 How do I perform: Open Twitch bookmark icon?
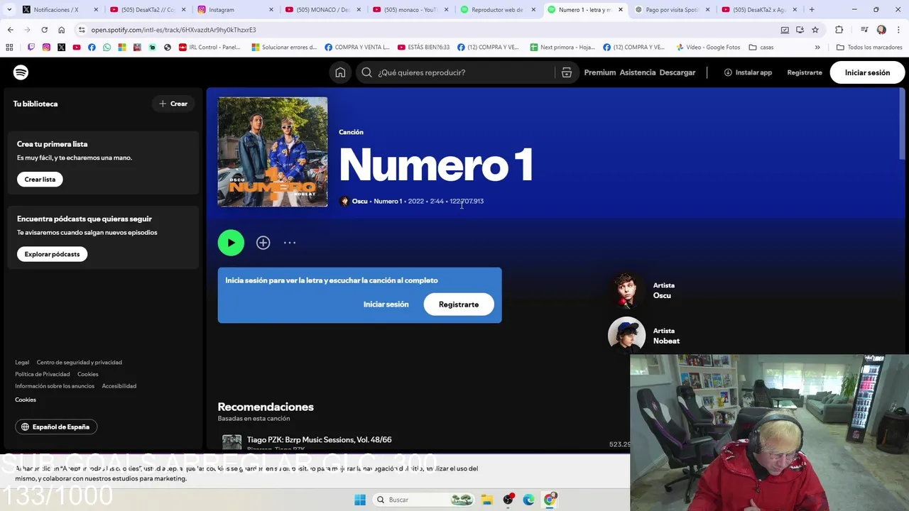pos(31,48)
